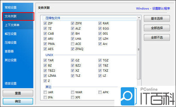The height and width of the screenshot is (107, 176).
Task: Enable the WAR checkbox
Action: pos(73,92)
